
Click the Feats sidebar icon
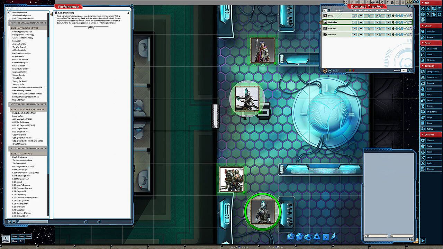[x=423, y=146]
